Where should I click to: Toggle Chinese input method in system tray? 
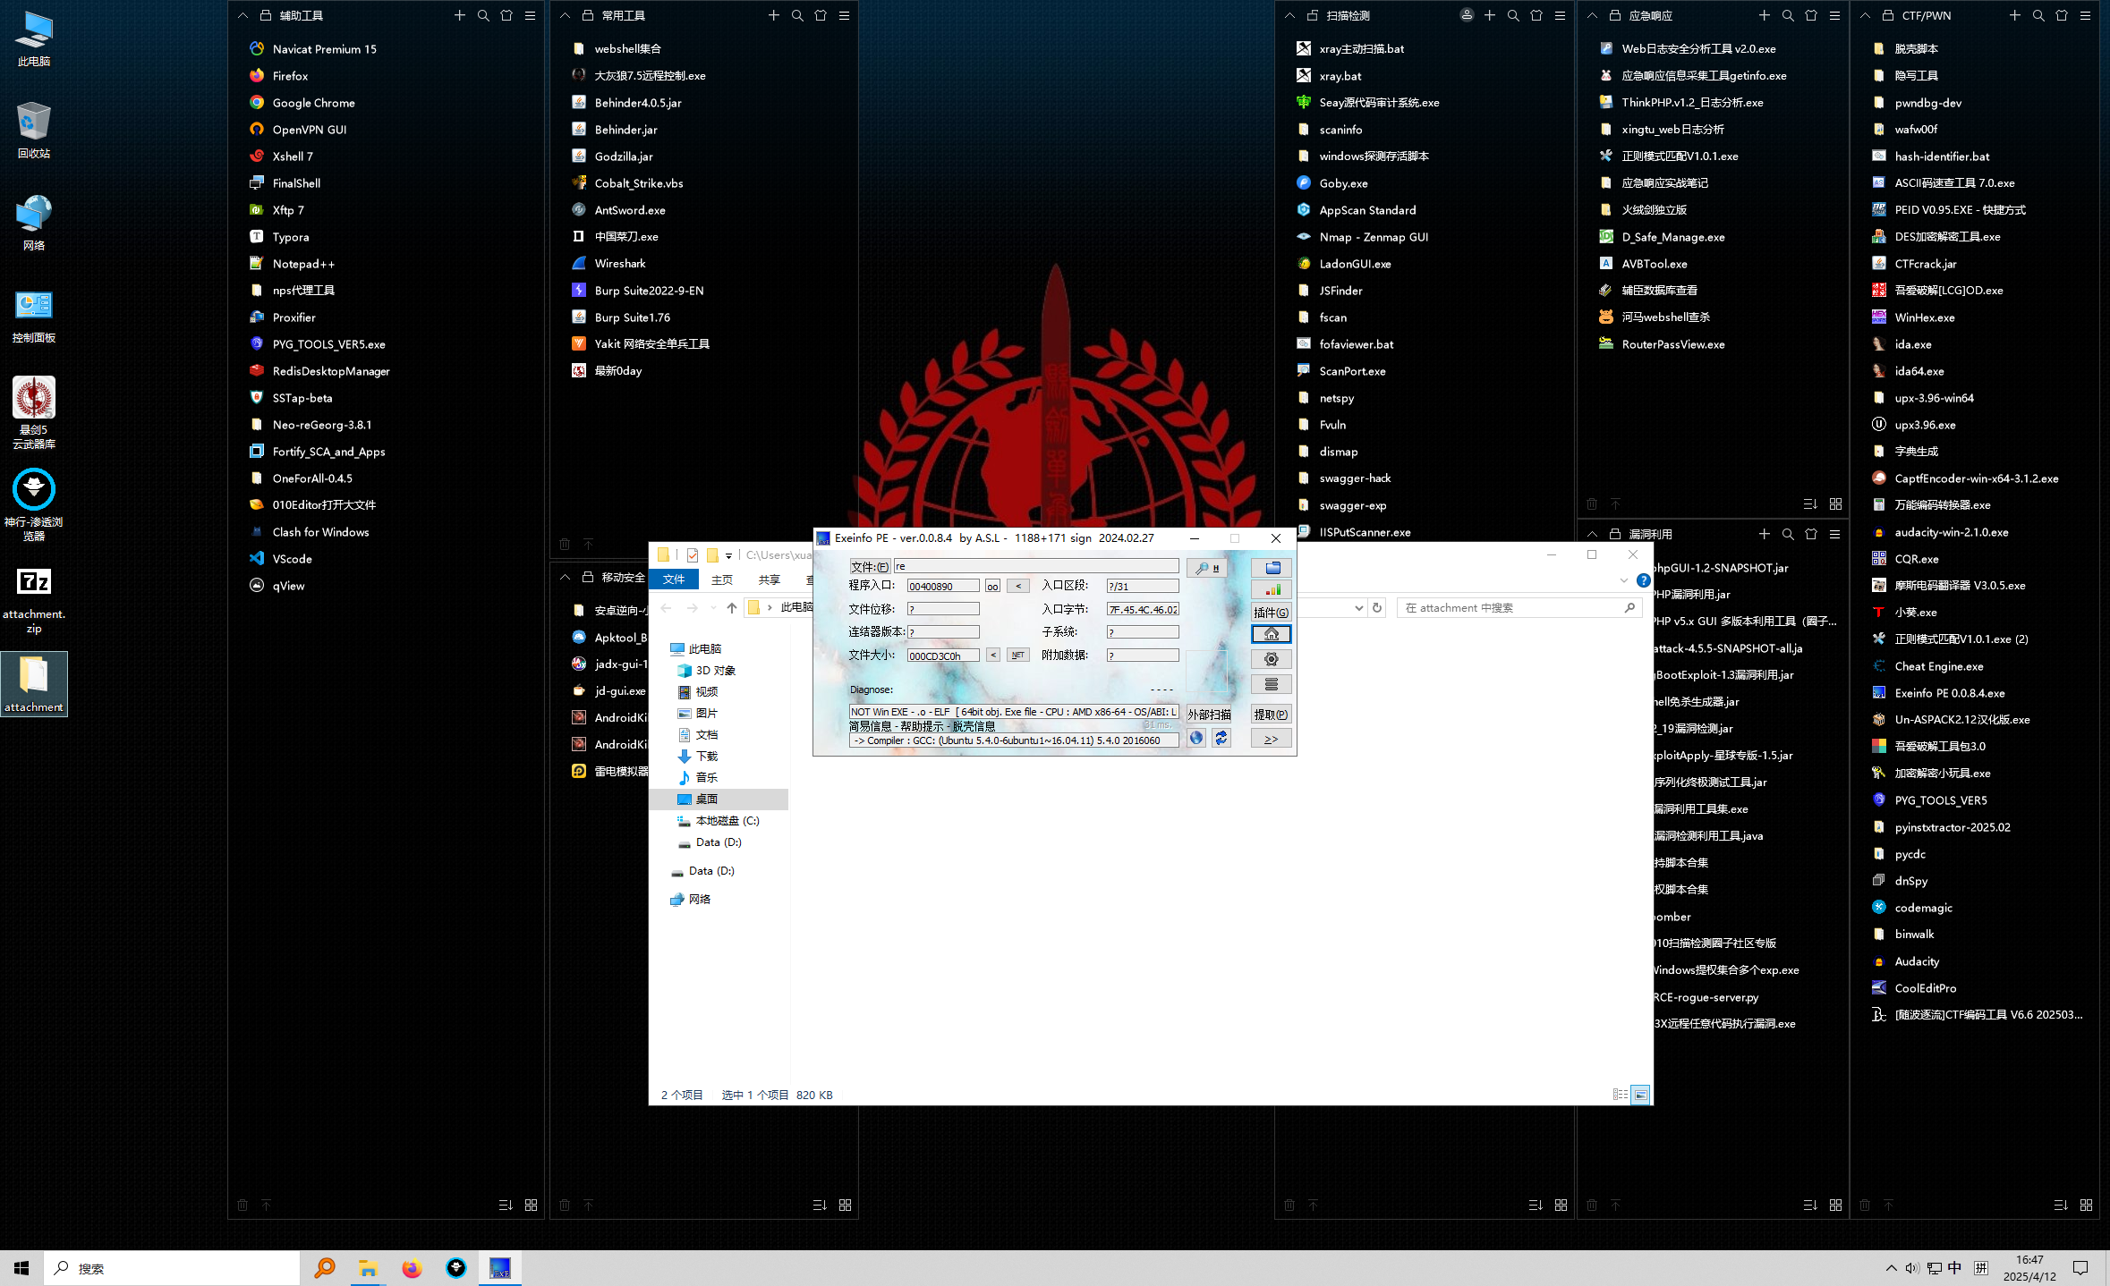pos(1954,1267)
